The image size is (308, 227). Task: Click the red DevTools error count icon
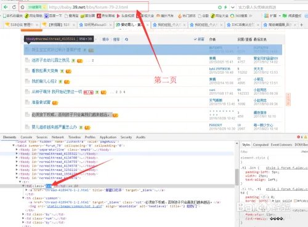pos(299,137)
